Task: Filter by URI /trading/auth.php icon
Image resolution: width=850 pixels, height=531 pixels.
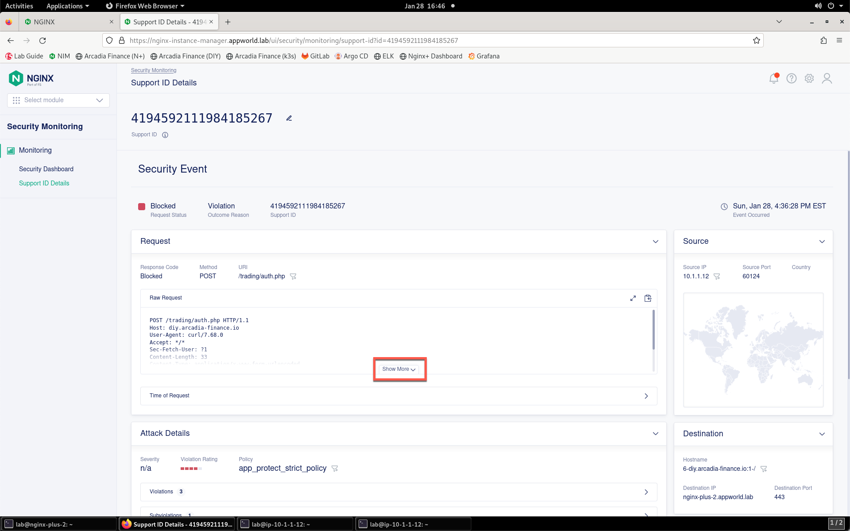Action: point(293,276)
